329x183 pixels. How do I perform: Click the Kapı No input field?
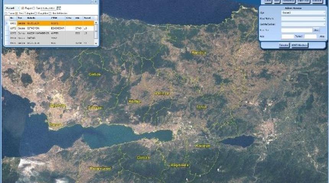tap(297, 30)
